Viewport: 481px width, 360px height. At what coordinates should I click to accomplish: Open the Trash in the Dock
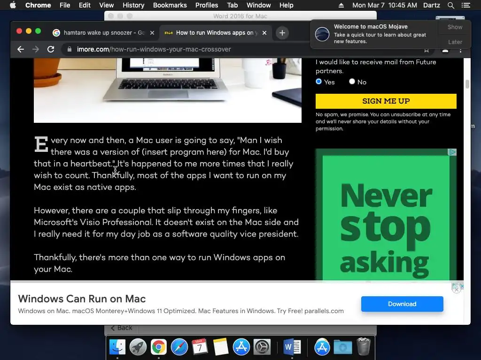pos(364,346)
